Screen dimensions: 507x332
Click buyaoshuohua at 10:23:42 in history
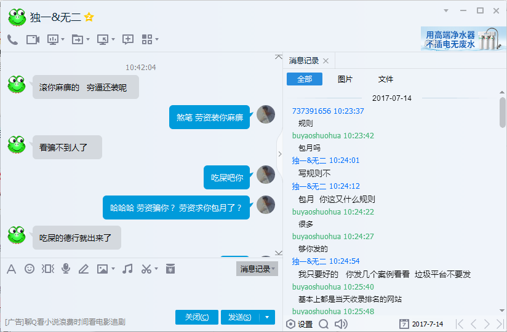[333, 136]
